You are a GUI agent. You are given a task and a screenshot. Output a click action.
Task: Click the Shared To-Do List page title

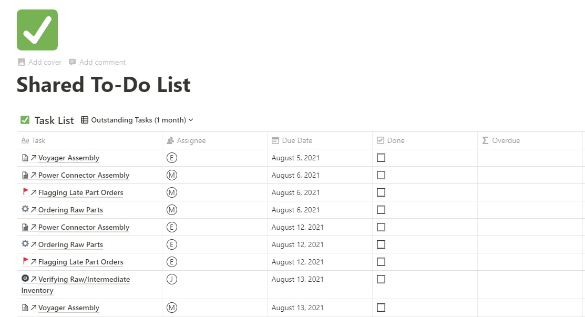104,85
